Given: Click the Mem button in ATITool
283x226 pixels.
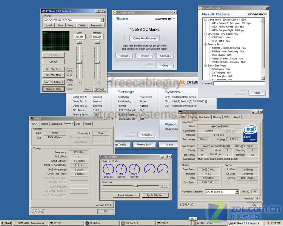Looking at the screenshot, I should [x=88, y=89].
